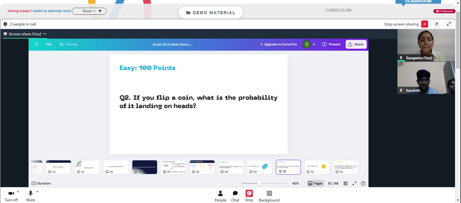Viewport: 461px width, 203px height.
Task: Expand camera options chevron
Action: click(18, 191)
